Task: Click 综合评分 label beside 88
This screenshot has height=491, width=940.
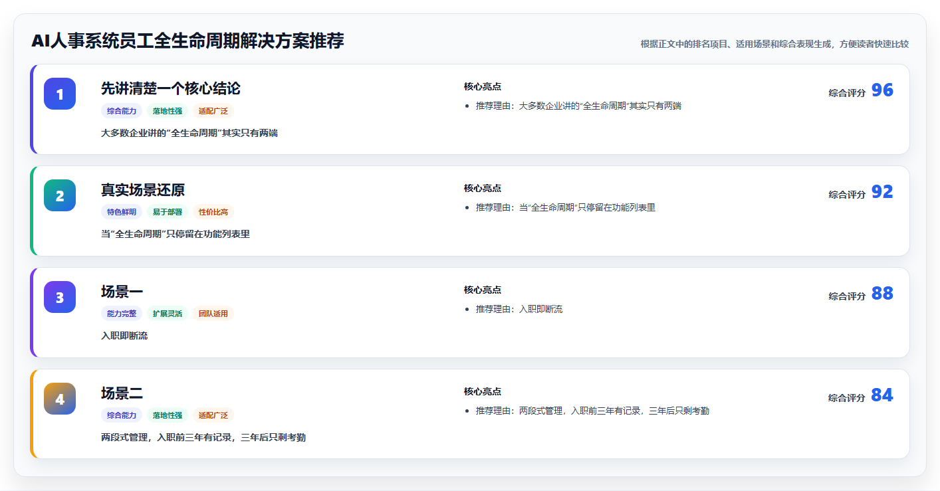Action: point(847,296)
